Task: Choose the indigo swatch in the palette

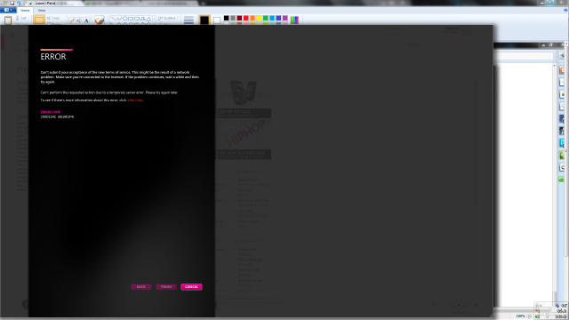Action: 278,18
